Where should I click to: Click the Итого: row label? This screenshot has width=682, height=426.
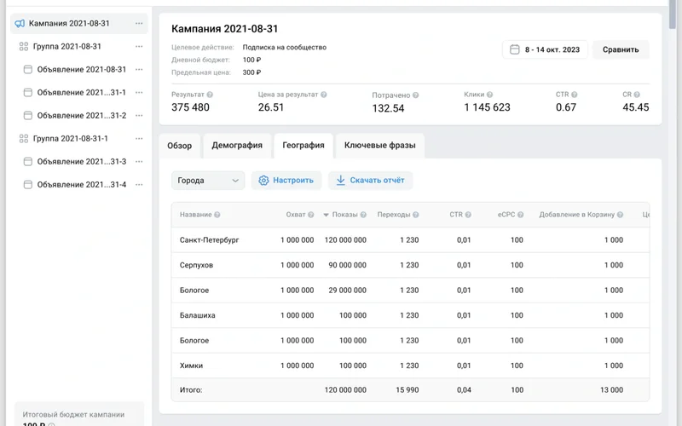(191, 390)
